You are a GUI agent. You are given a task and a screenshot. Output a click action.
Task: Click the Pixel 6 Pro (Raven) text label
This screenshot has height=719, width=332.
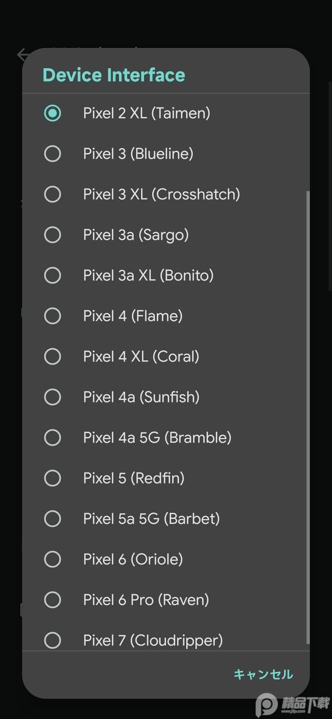click(146, 600)
